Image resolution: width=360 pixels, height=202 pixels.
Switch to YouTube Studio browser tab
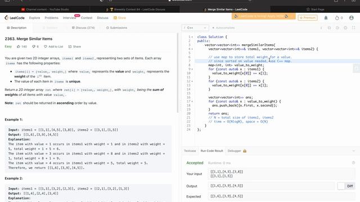(x=45, y=10)
